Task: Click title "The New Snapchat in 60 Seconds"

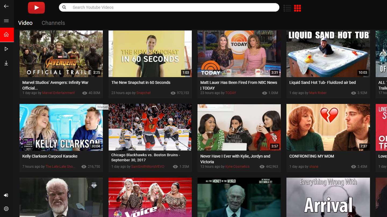Action: [x=141, y=83]
